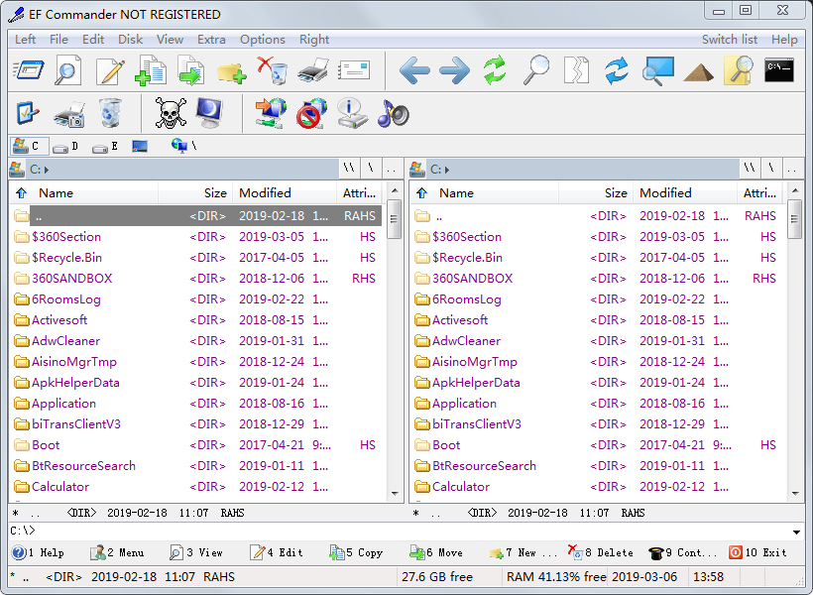
Task: Click the C:\> command line input
Action: [397, 532]
